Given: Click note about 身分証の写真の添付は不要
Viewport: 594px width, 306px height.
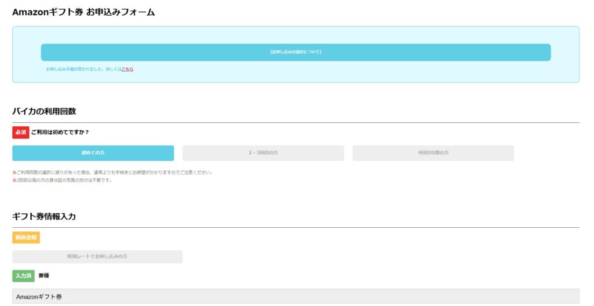Looking at the screenshot, I should (61, 180).
